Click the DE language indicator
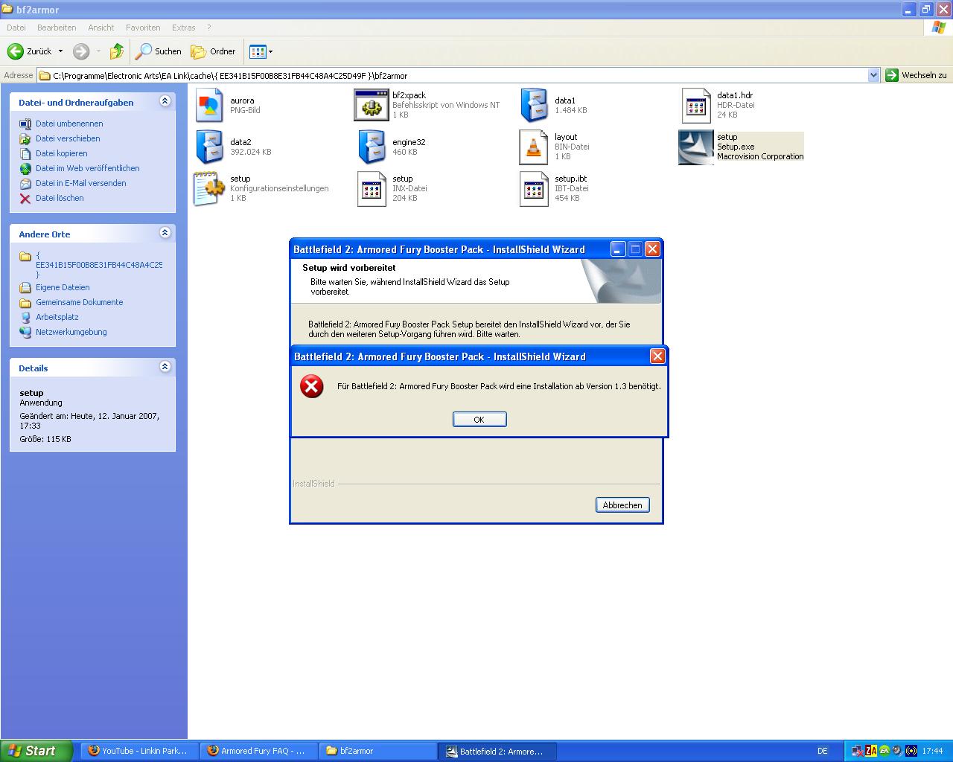This screenshot has width=953, height=762. [823, 751]
